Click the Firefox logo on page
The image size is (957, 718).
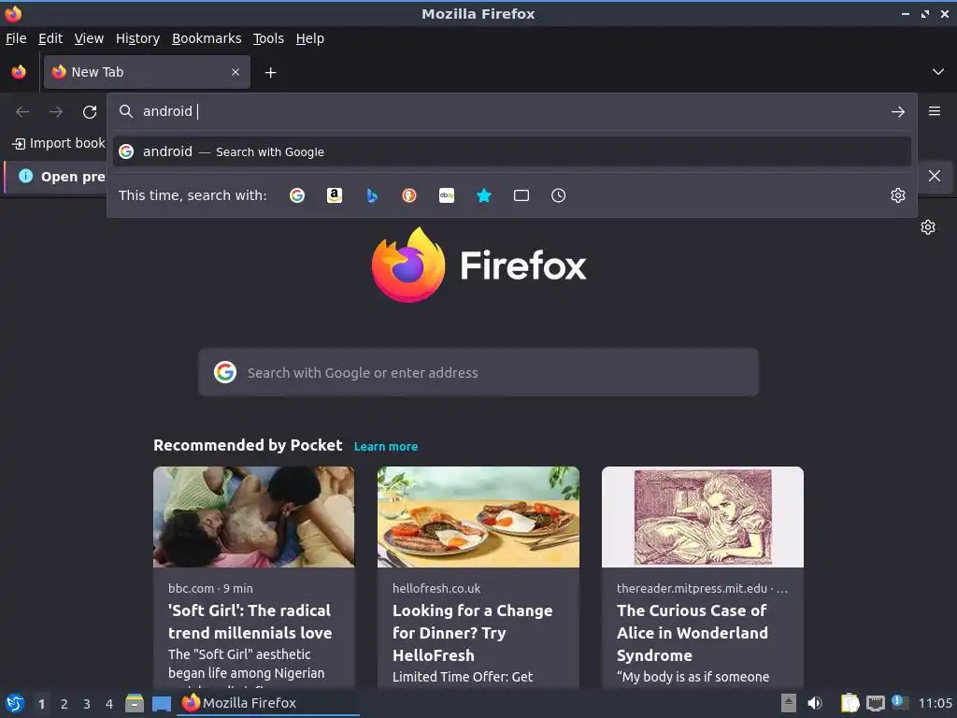pos(478,265)
